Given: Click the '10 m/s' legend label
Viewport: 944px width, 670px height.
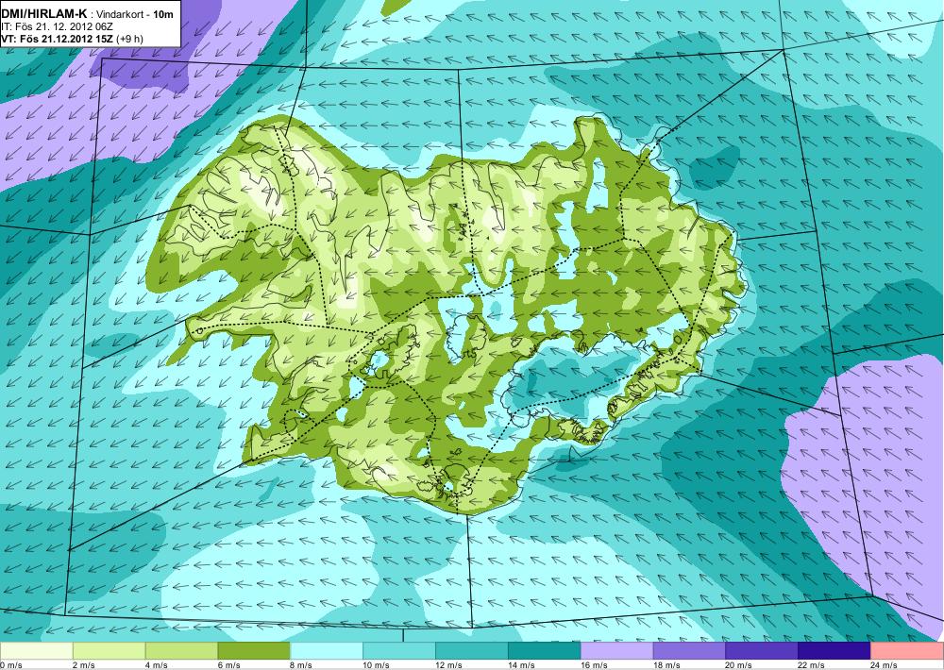Looking at the screenshot, I should pyautogui.click(x=377, y=665).
